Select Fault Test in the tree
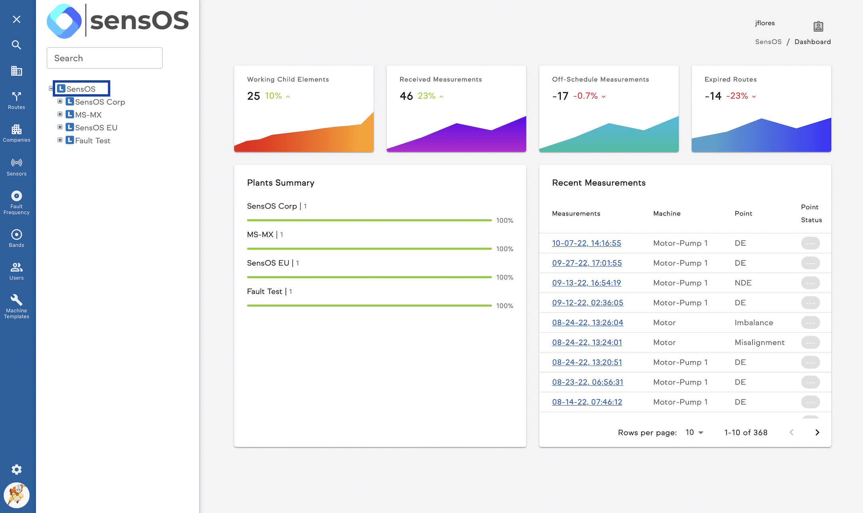Viewport: 863px width, 513px height. 93,141
